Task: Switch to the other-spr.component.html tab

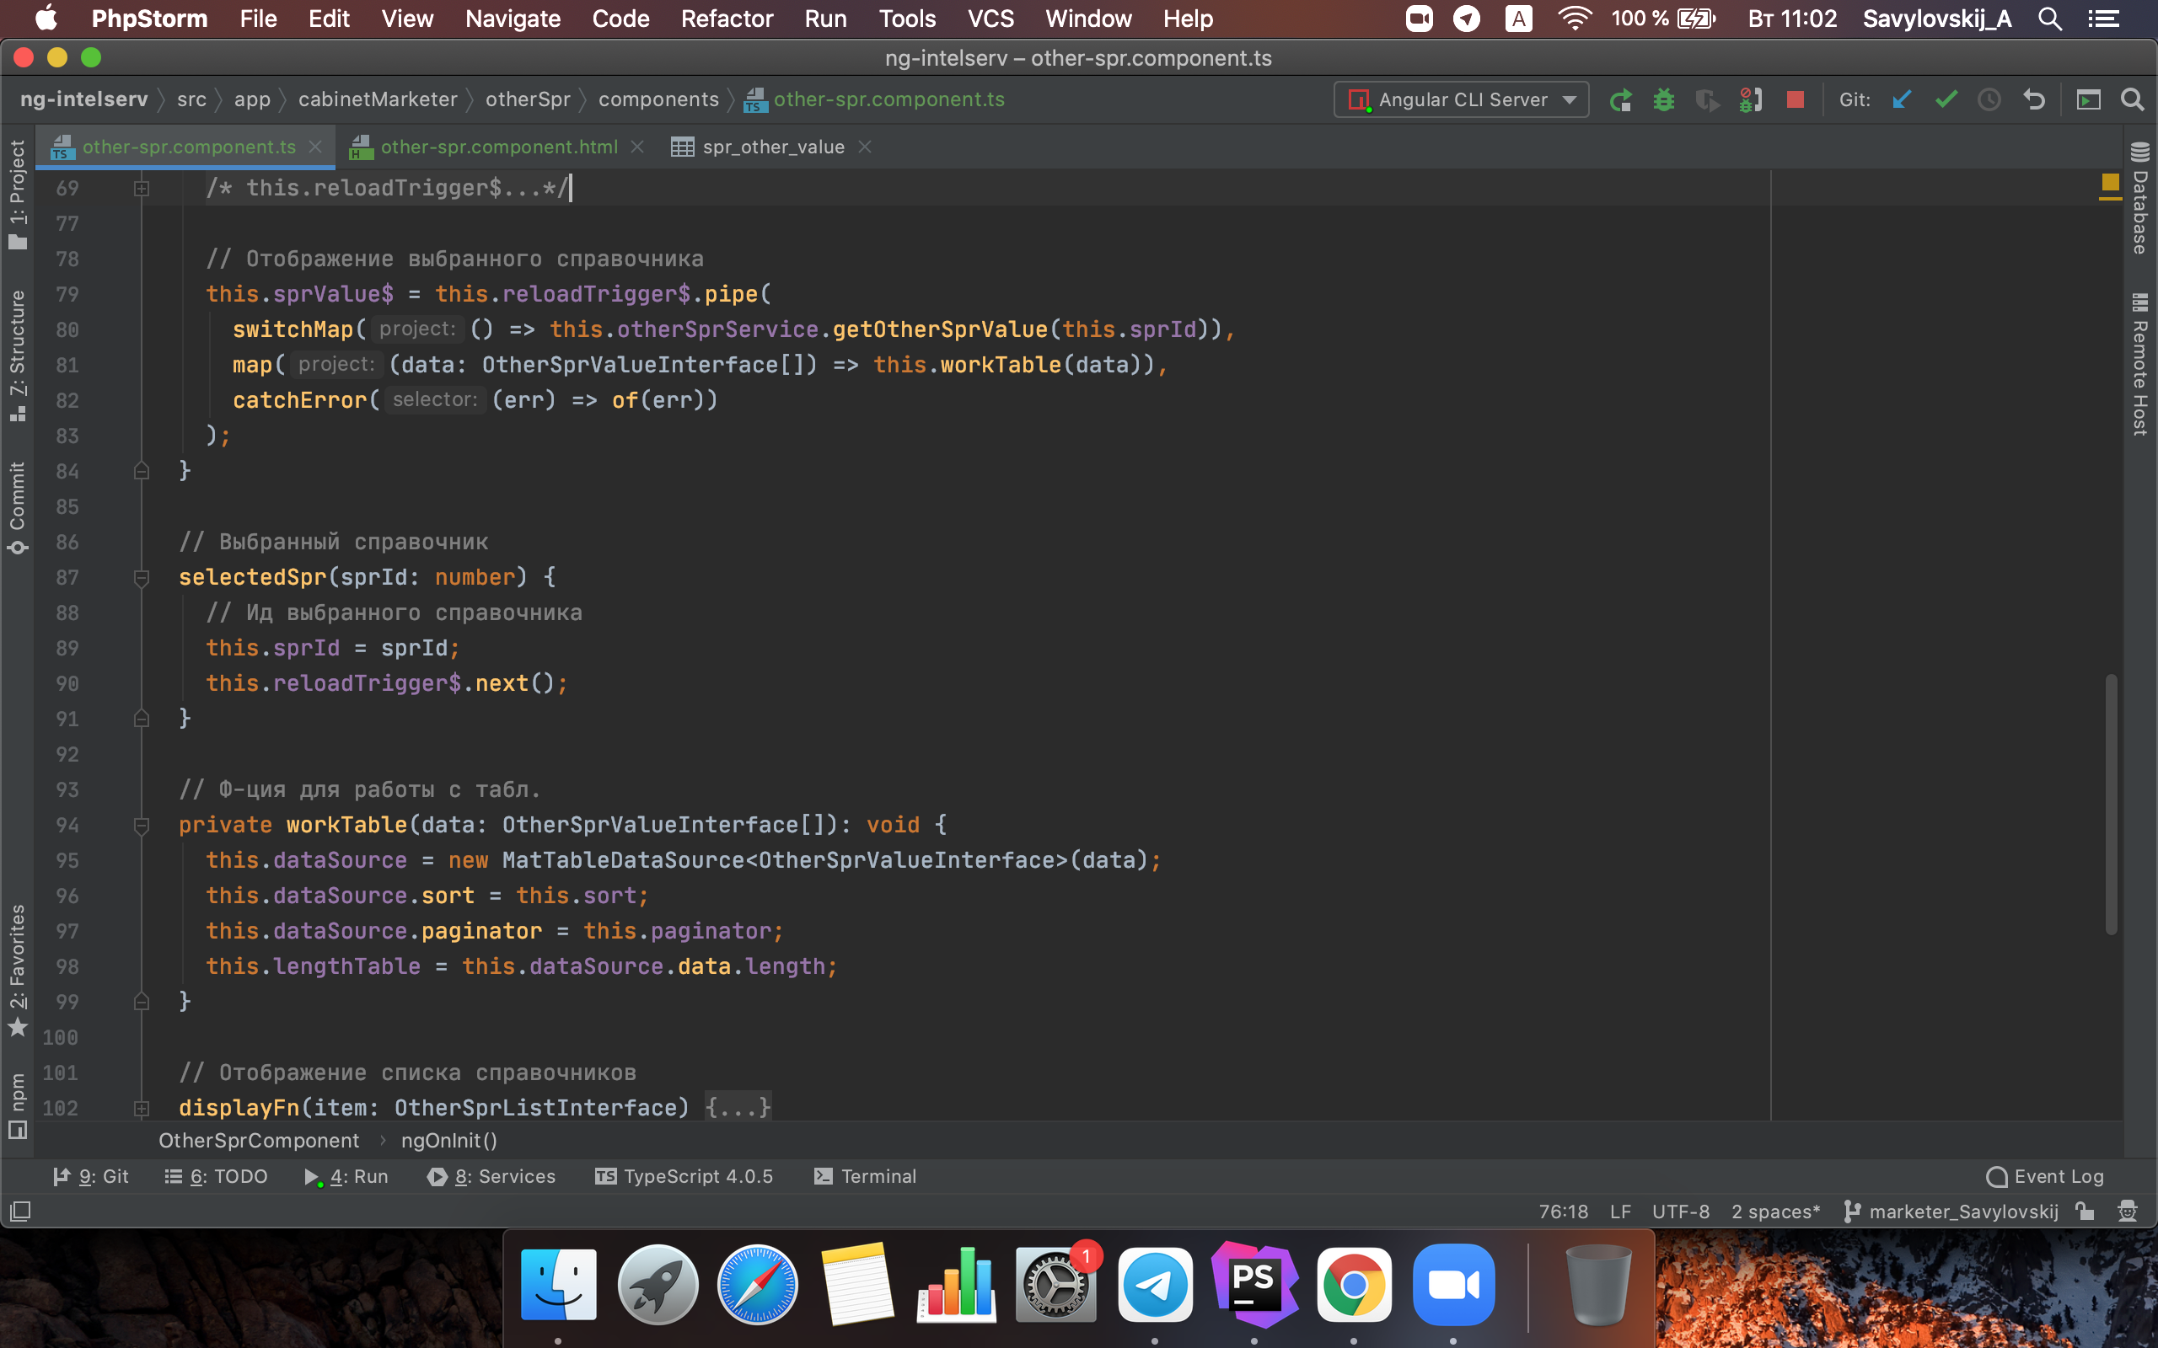Action: [x=498, y=147]
